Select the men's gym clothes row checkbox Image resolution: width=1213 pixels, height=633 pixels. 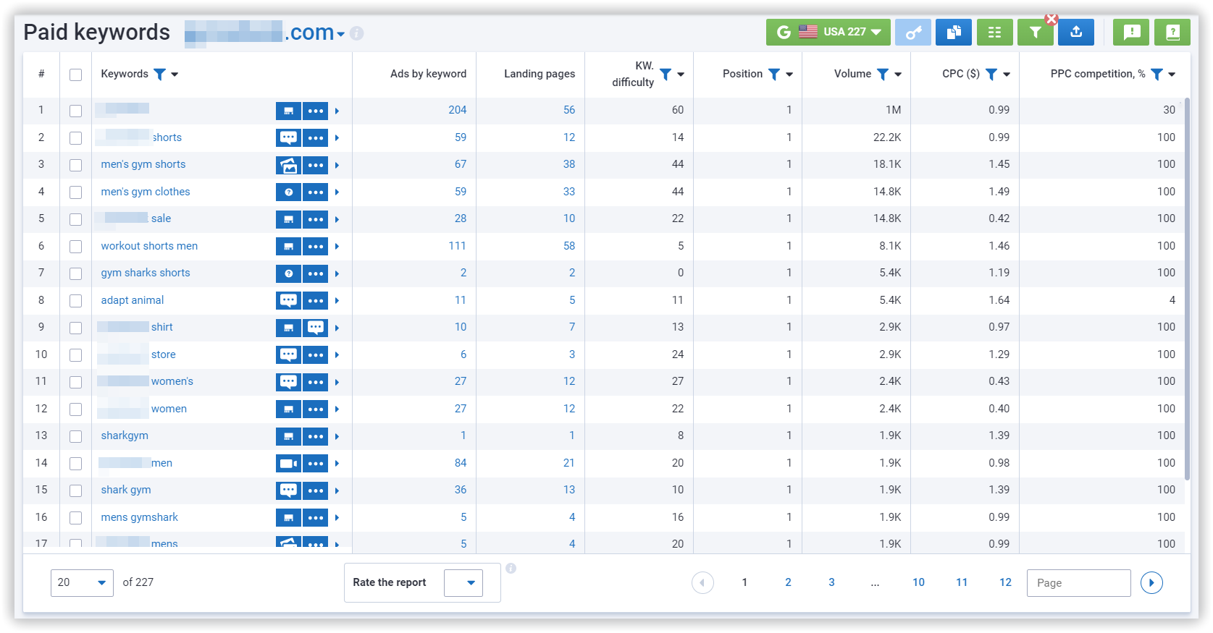pos(75,192)
